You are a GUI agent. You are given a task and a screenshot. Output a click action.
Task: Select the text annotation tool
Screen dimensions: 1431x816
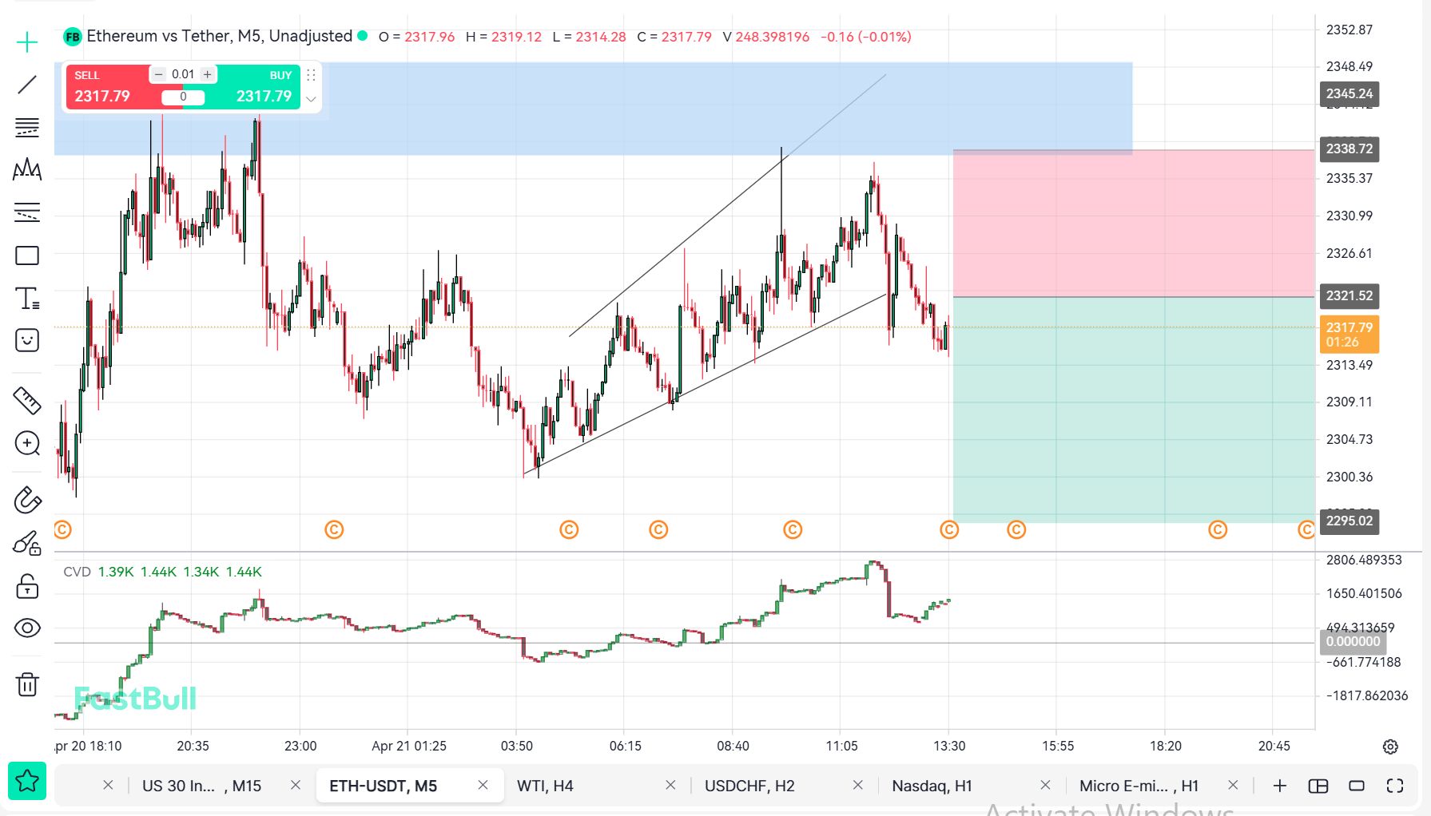coord(27,299)
